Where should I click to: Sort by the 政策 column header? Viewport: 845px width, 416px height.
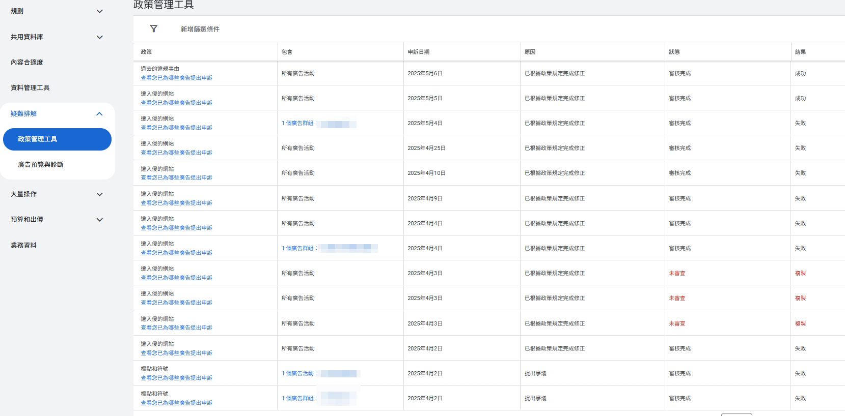(146, 52)
